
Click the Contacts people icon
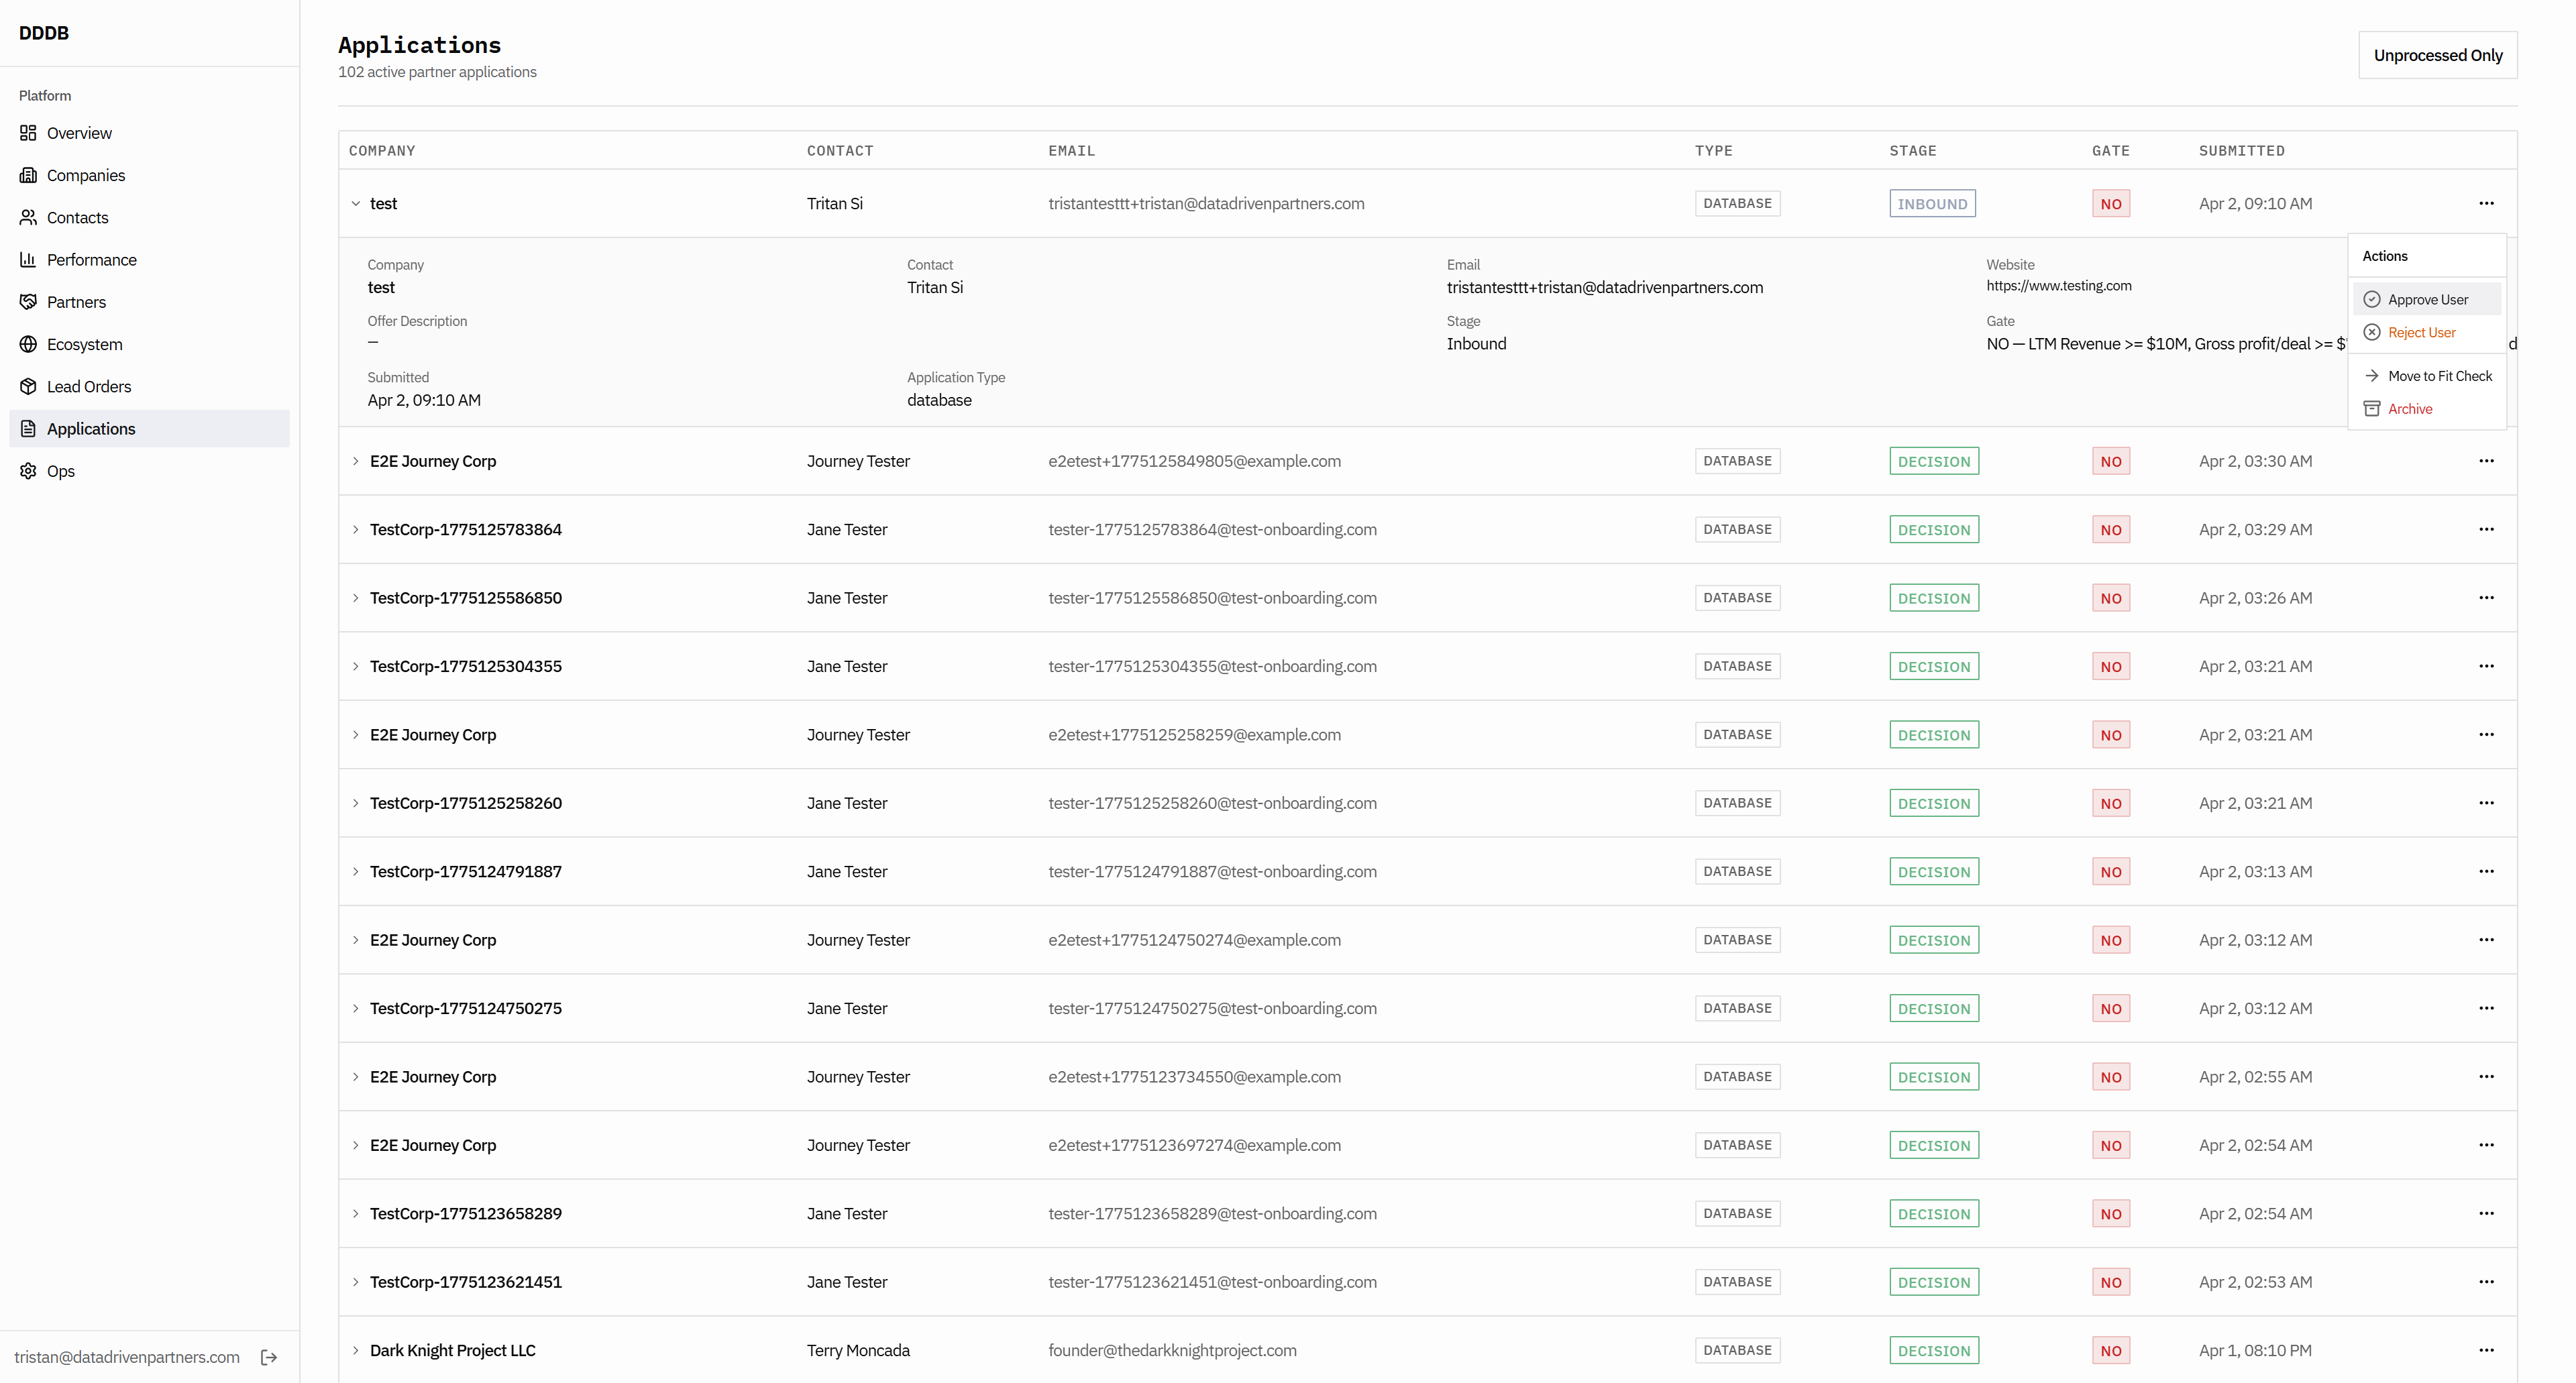pos(28,217)
